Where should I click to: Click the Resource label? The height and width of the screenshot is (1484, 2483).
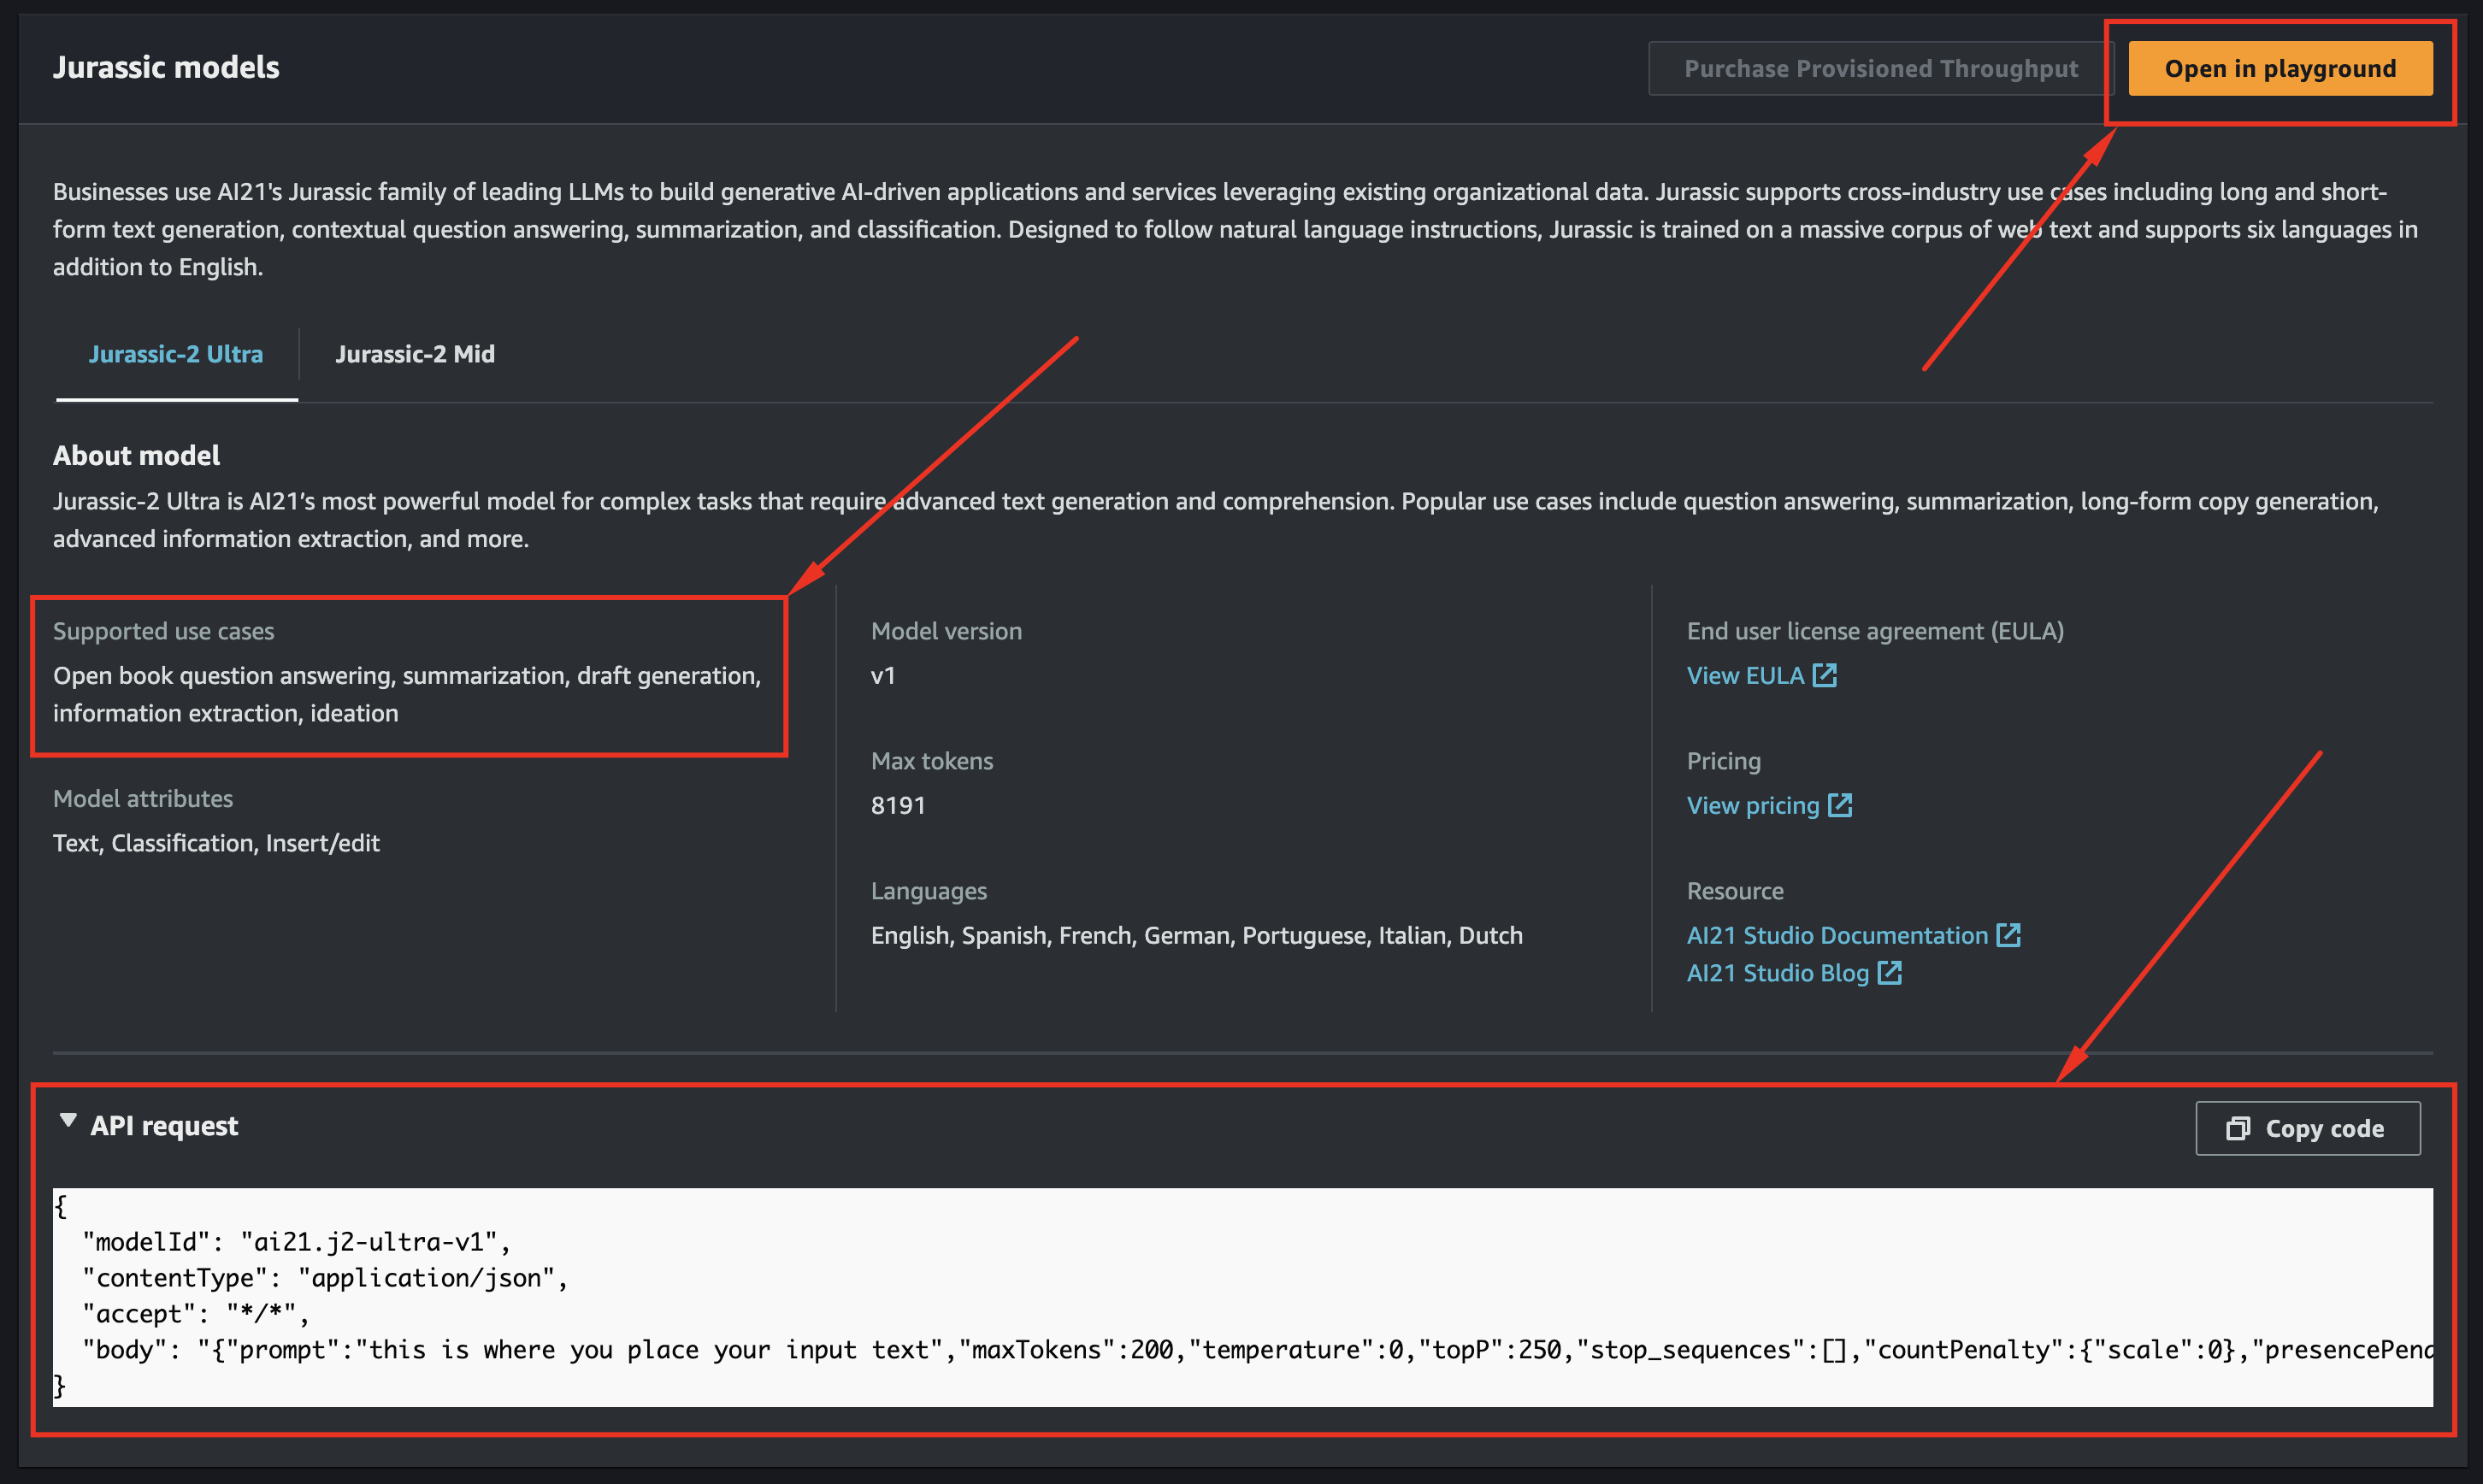tap(1735, 891)
